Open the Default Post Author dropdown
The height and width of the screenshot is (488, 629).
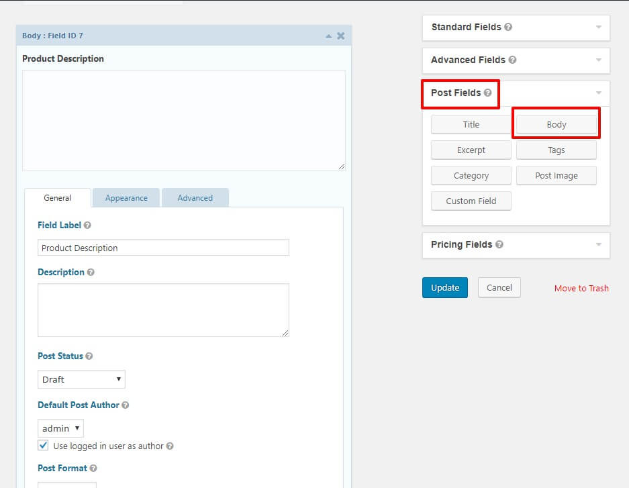click(x=60, y=428)
